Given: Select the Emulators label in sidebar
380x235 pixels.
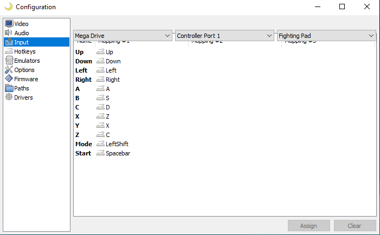Looking at the screenshot, I should point(27,61).
